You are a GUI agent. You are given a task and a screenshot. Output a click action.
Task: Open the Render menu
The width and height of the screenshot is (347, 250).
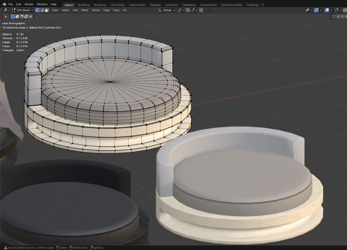coord(29,4)
